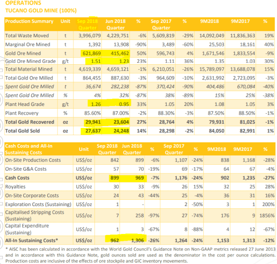This screenshot has height=264, width=277.
Task: Click the highlighted Sep 2018 Quarter production header
Action: pos(87,24)
